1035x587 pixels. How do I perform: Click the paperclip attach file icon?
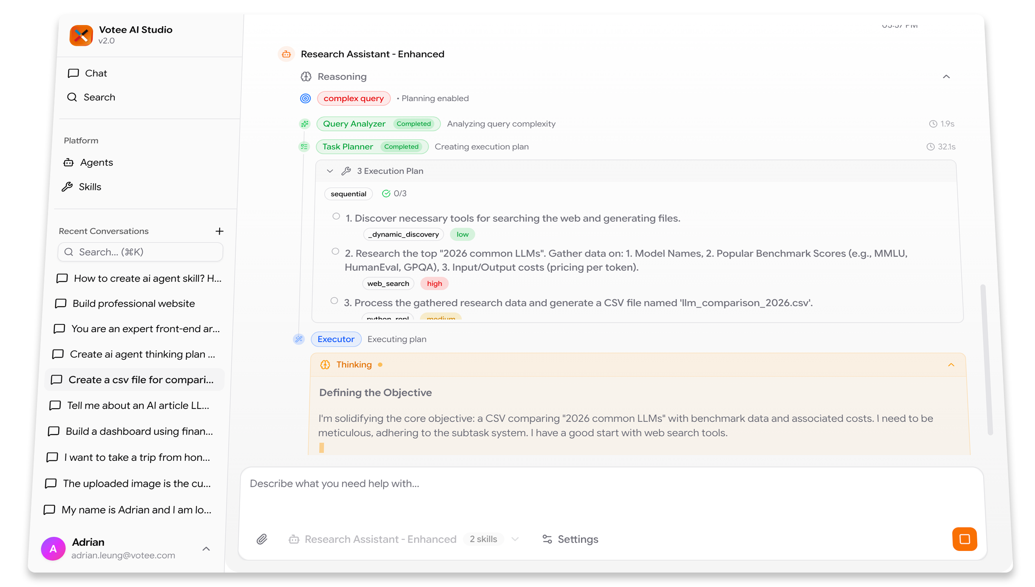coord(262,539)
